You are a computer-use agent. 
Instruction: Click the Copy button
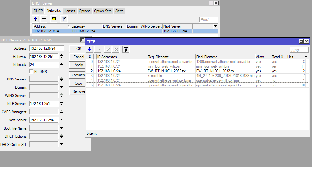coord(78,83)
